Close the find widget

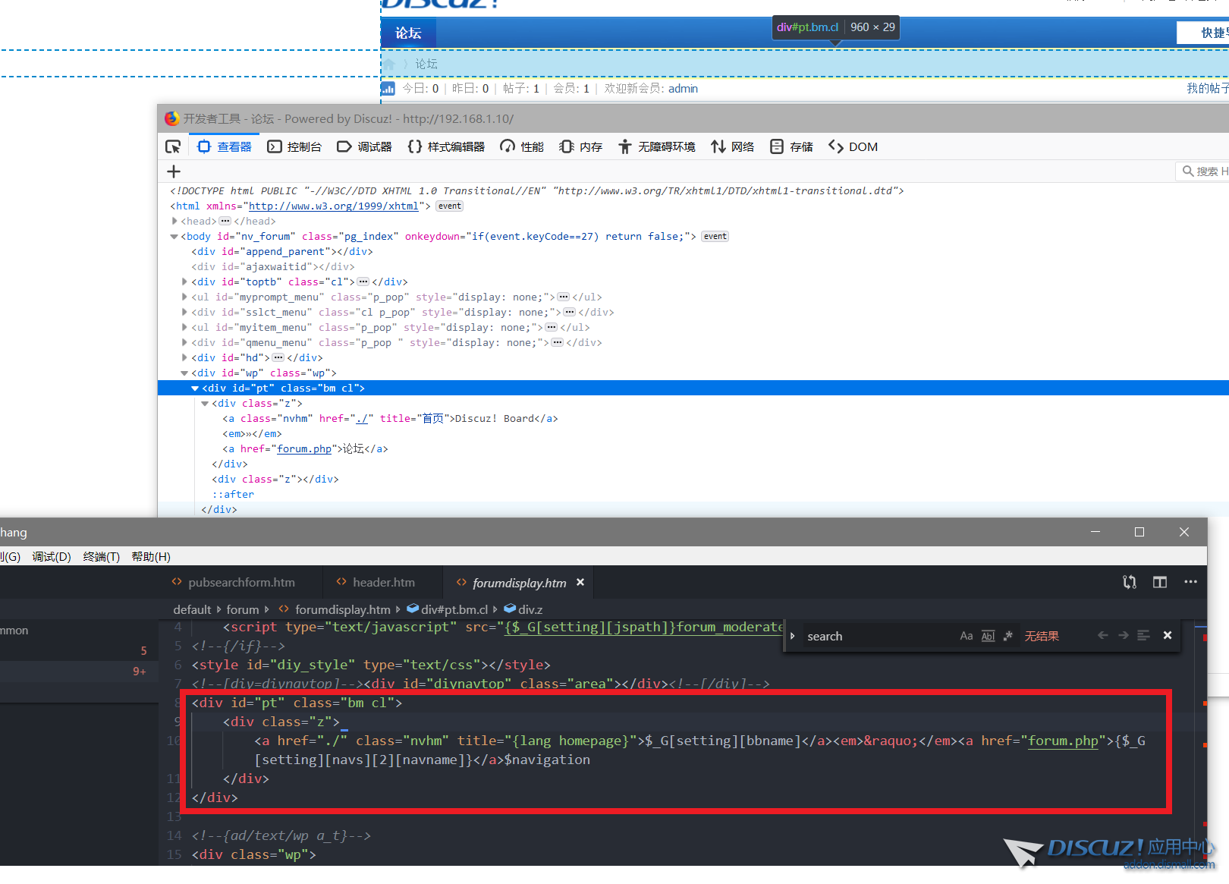pyautogui.click(x=1168, y=636)
